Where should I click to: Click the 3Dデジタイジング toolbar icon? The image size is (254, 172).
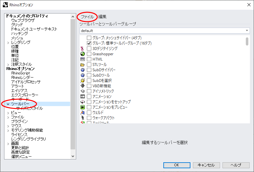point(83,49)
